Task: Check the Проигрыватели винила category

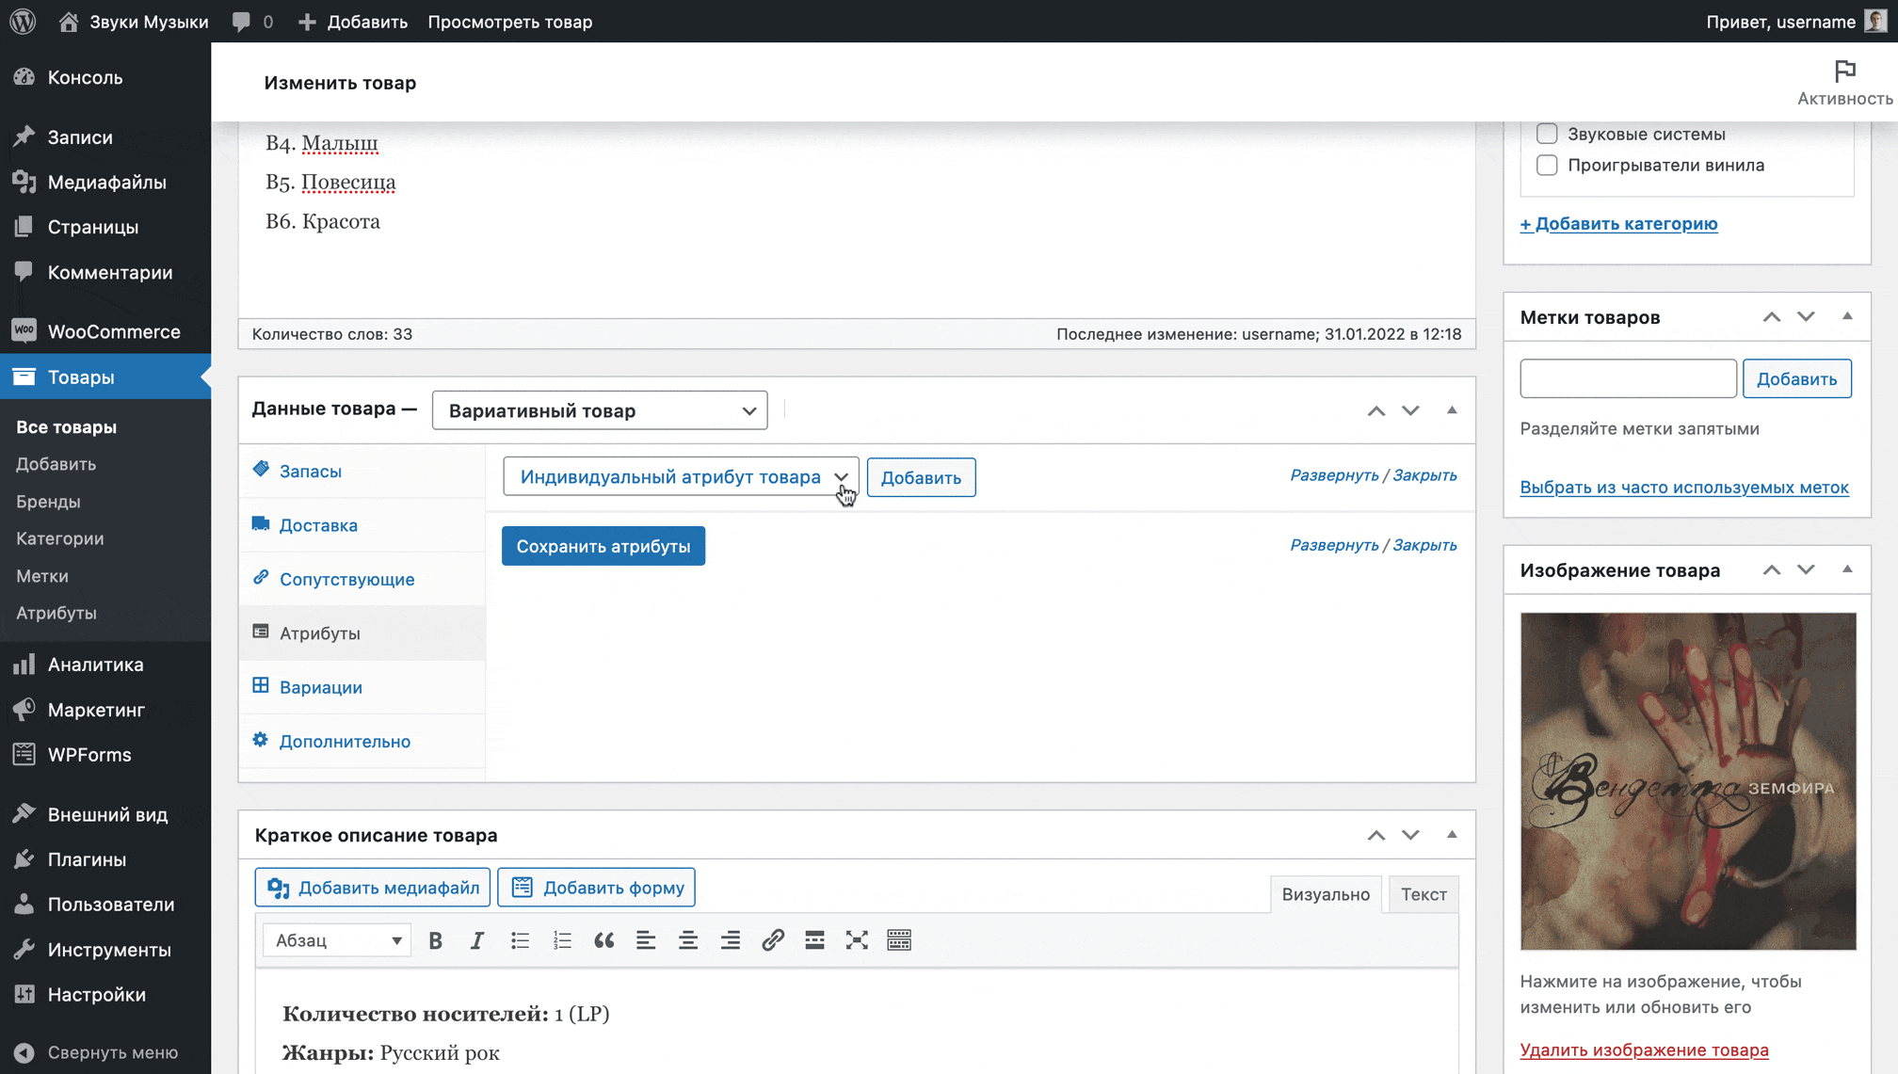Action: [1547, 165]
